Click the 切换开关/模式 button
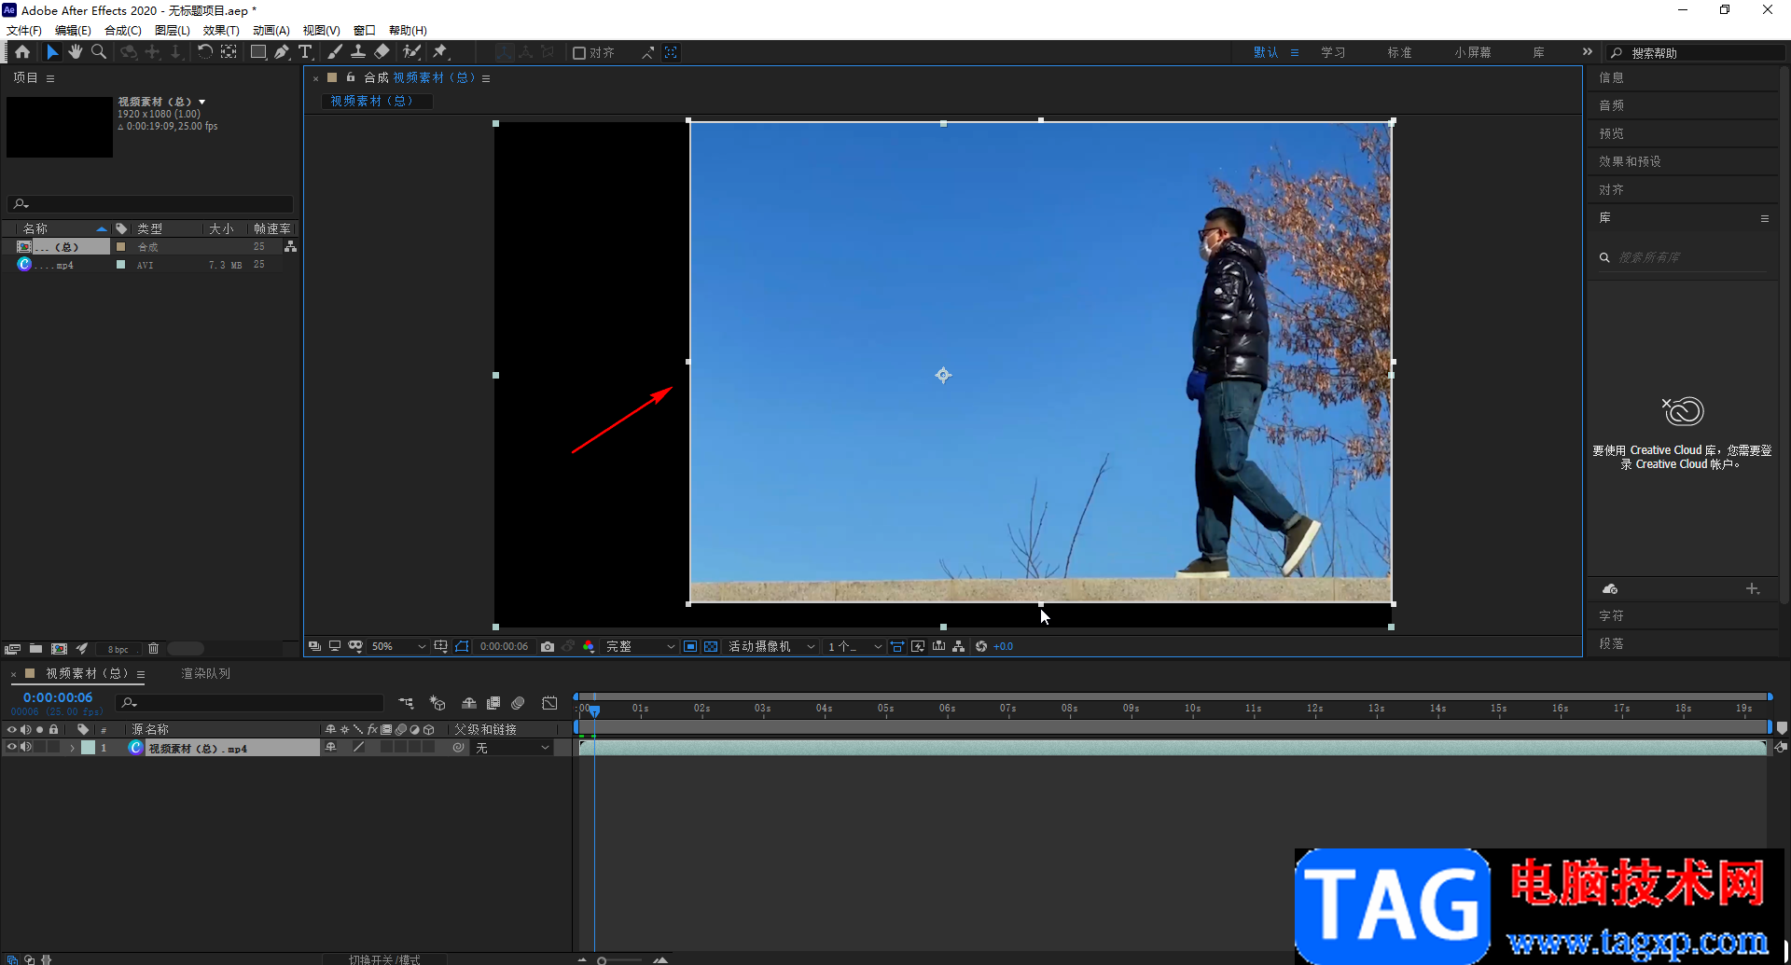This screenshot has height=965, width=1791. tap(384, 959)
